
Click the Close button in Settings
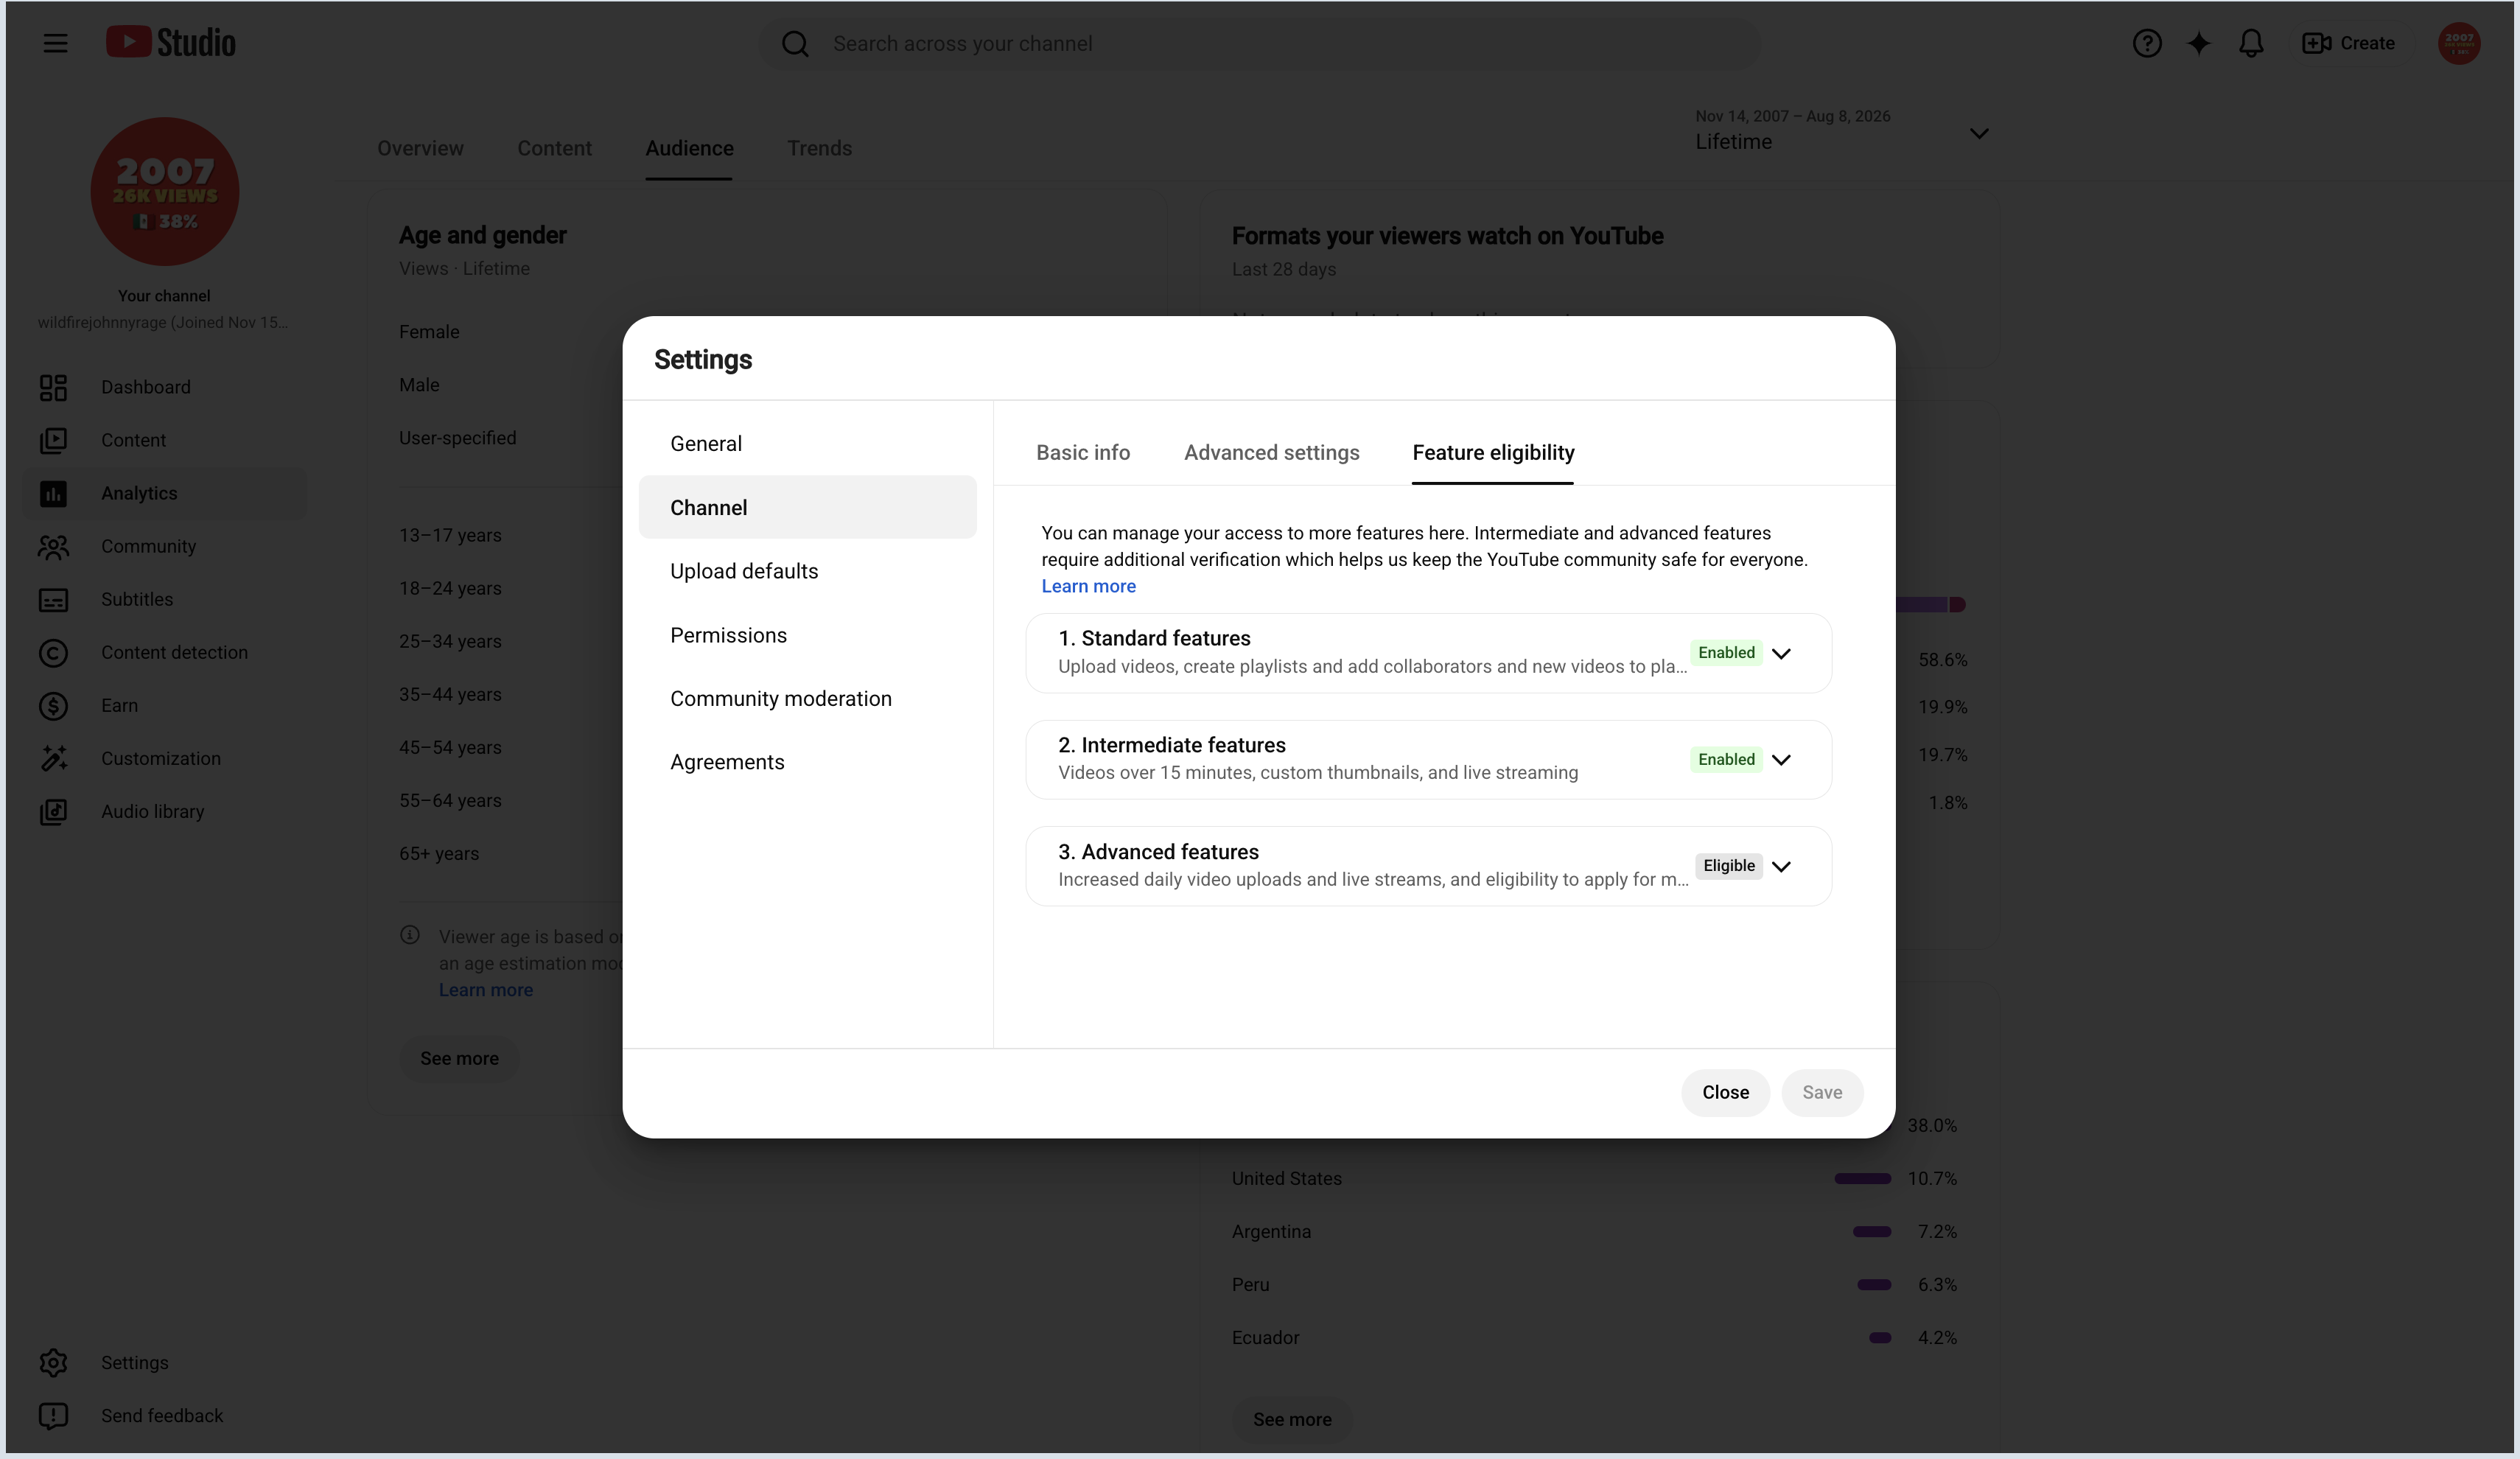1725,1092
